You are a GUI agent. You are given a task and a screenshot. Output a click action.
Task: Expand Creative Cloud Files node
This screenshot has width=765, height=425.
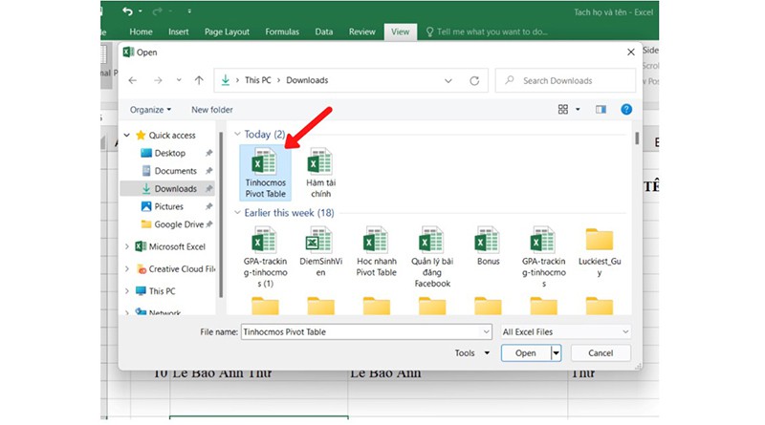coord(127,269)
